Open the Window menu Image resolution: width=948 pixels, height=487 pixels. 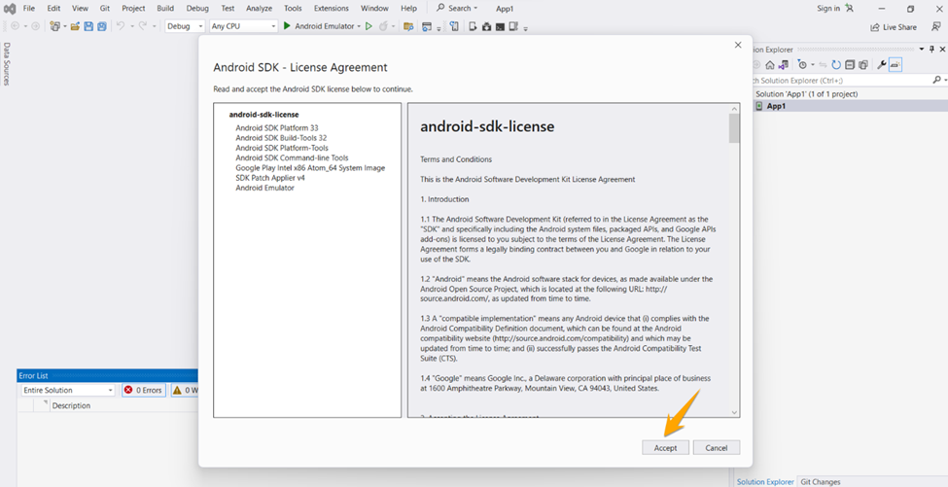374,9
